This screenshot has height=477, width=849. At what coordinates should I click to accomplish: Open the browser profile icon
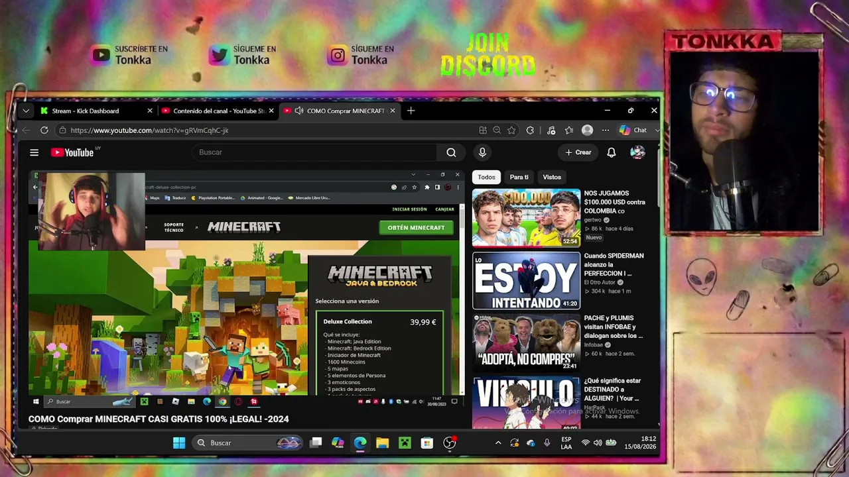pos(587,131)
